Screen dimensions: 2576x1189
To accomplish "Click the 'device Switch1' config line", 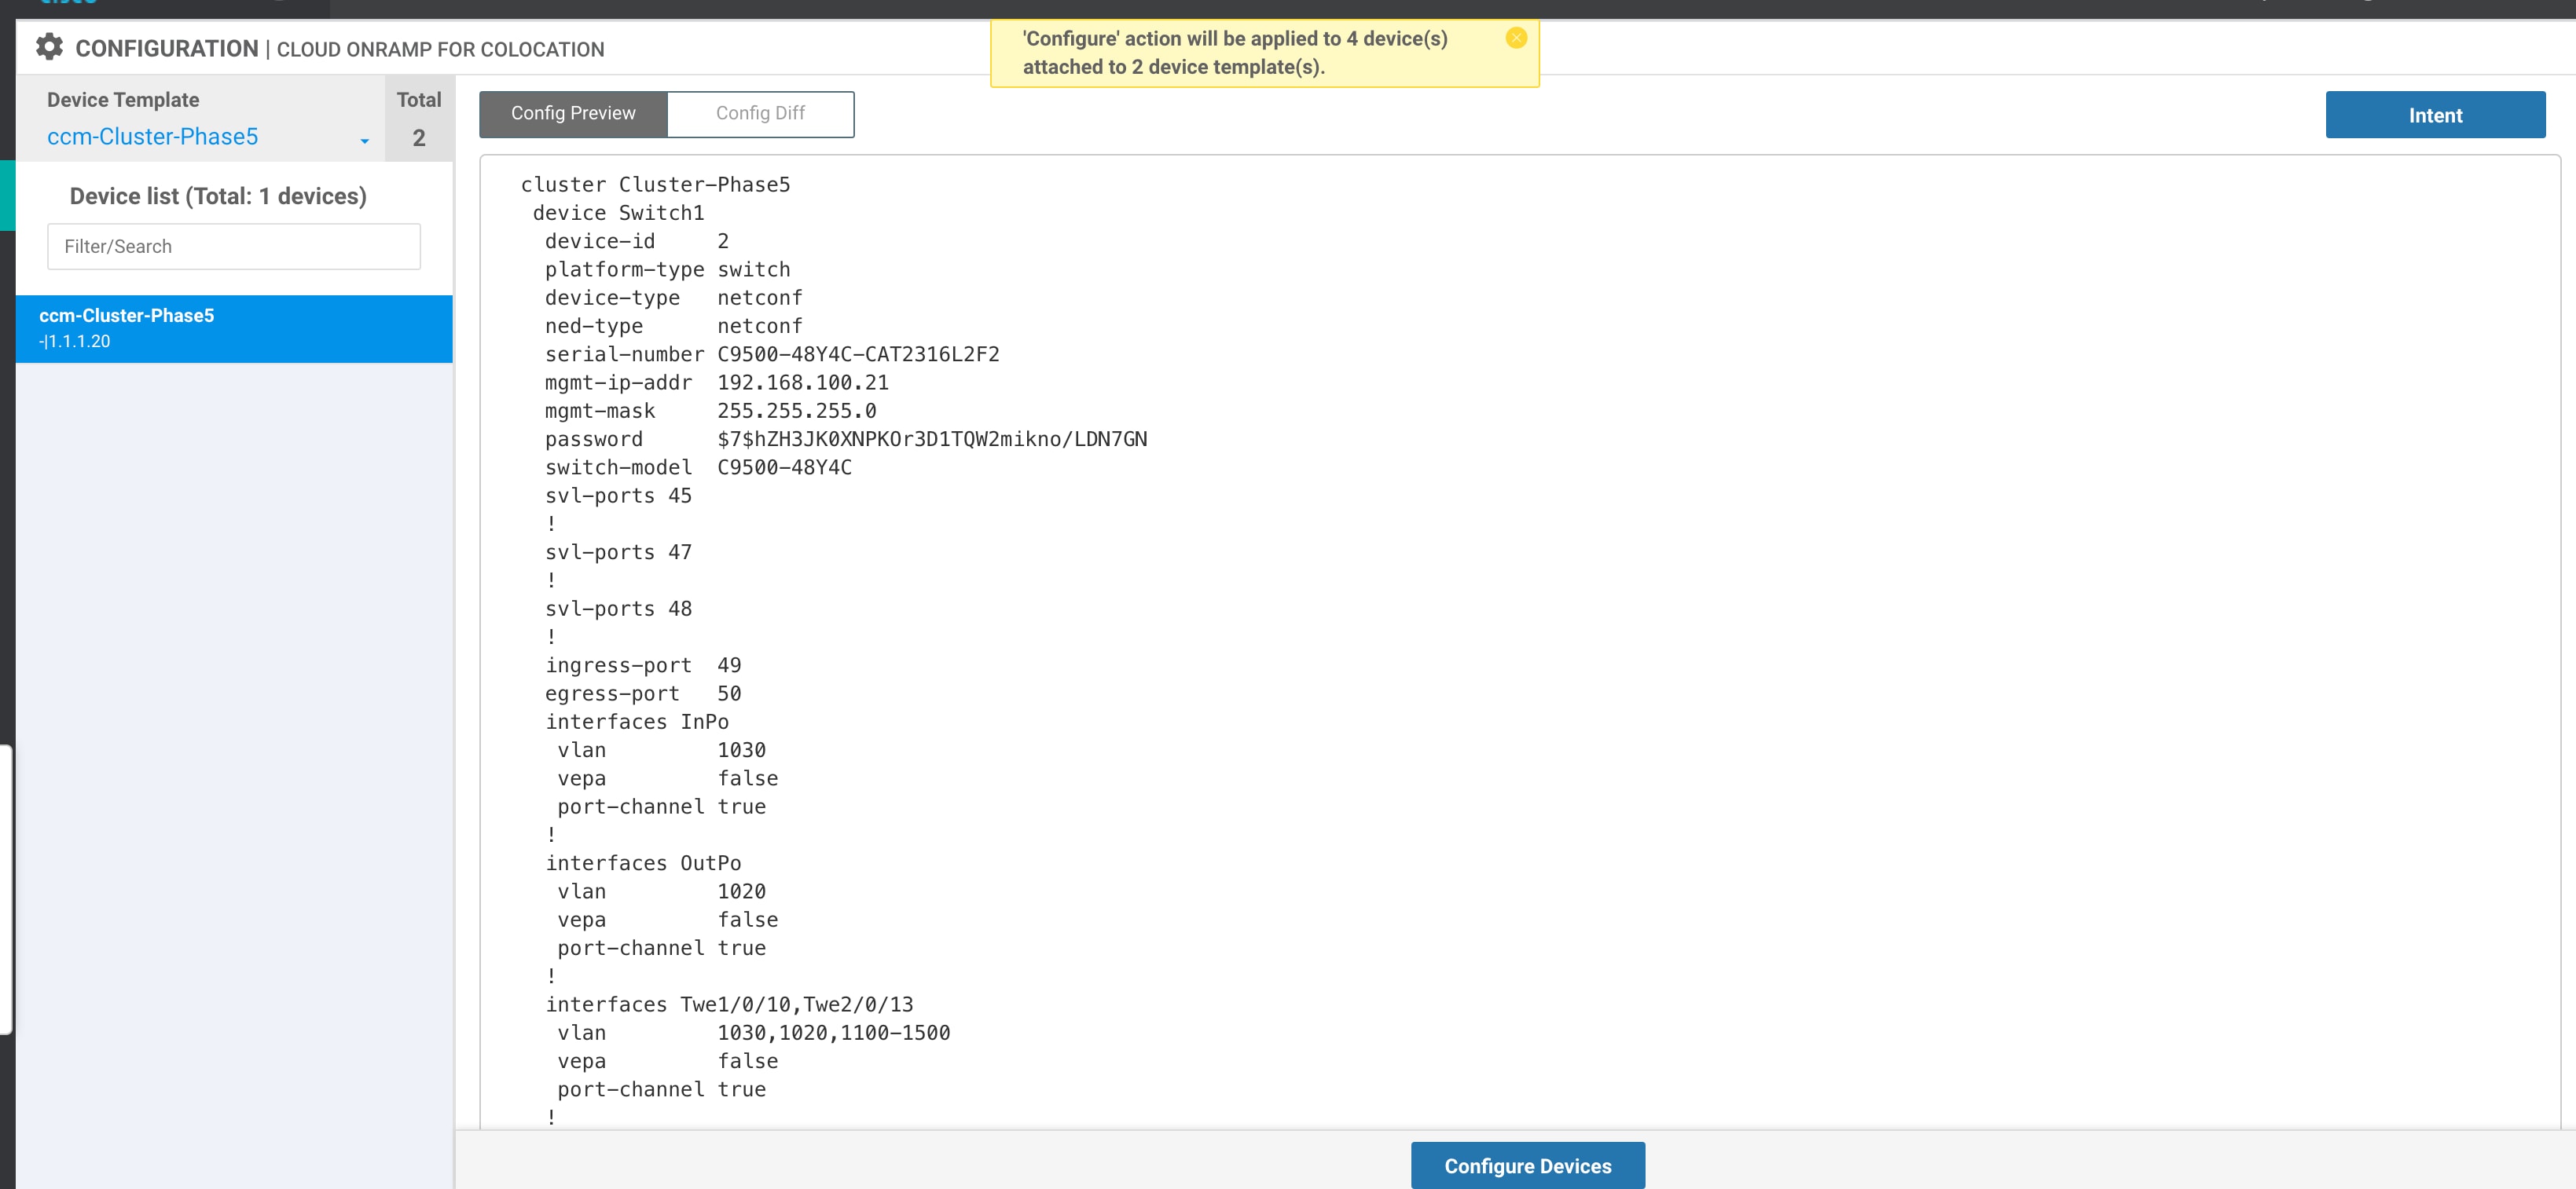I will coord(618,213).
